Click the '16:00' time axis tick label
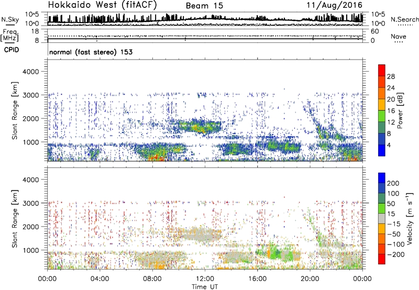The width and height of the screenshot is (419, 290). [257, 279]
